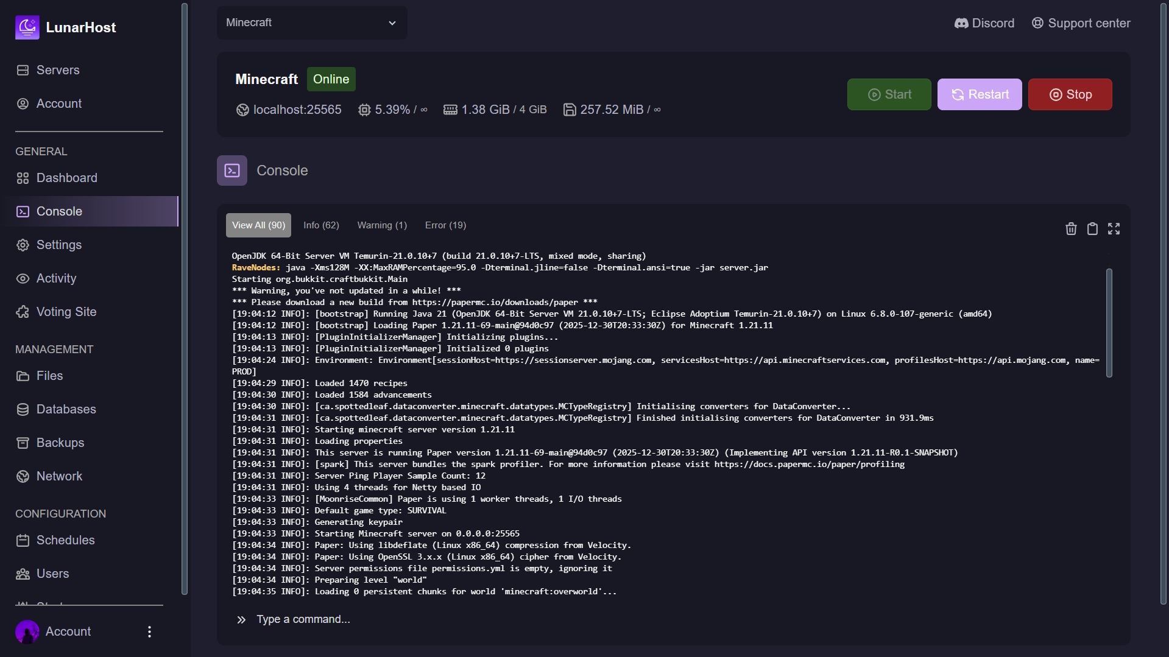
Task: Click the Servers stack icon
Action: coord(23,70)
